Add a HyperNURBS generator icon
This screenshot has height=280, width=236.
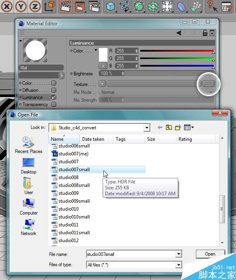point(139,6)
